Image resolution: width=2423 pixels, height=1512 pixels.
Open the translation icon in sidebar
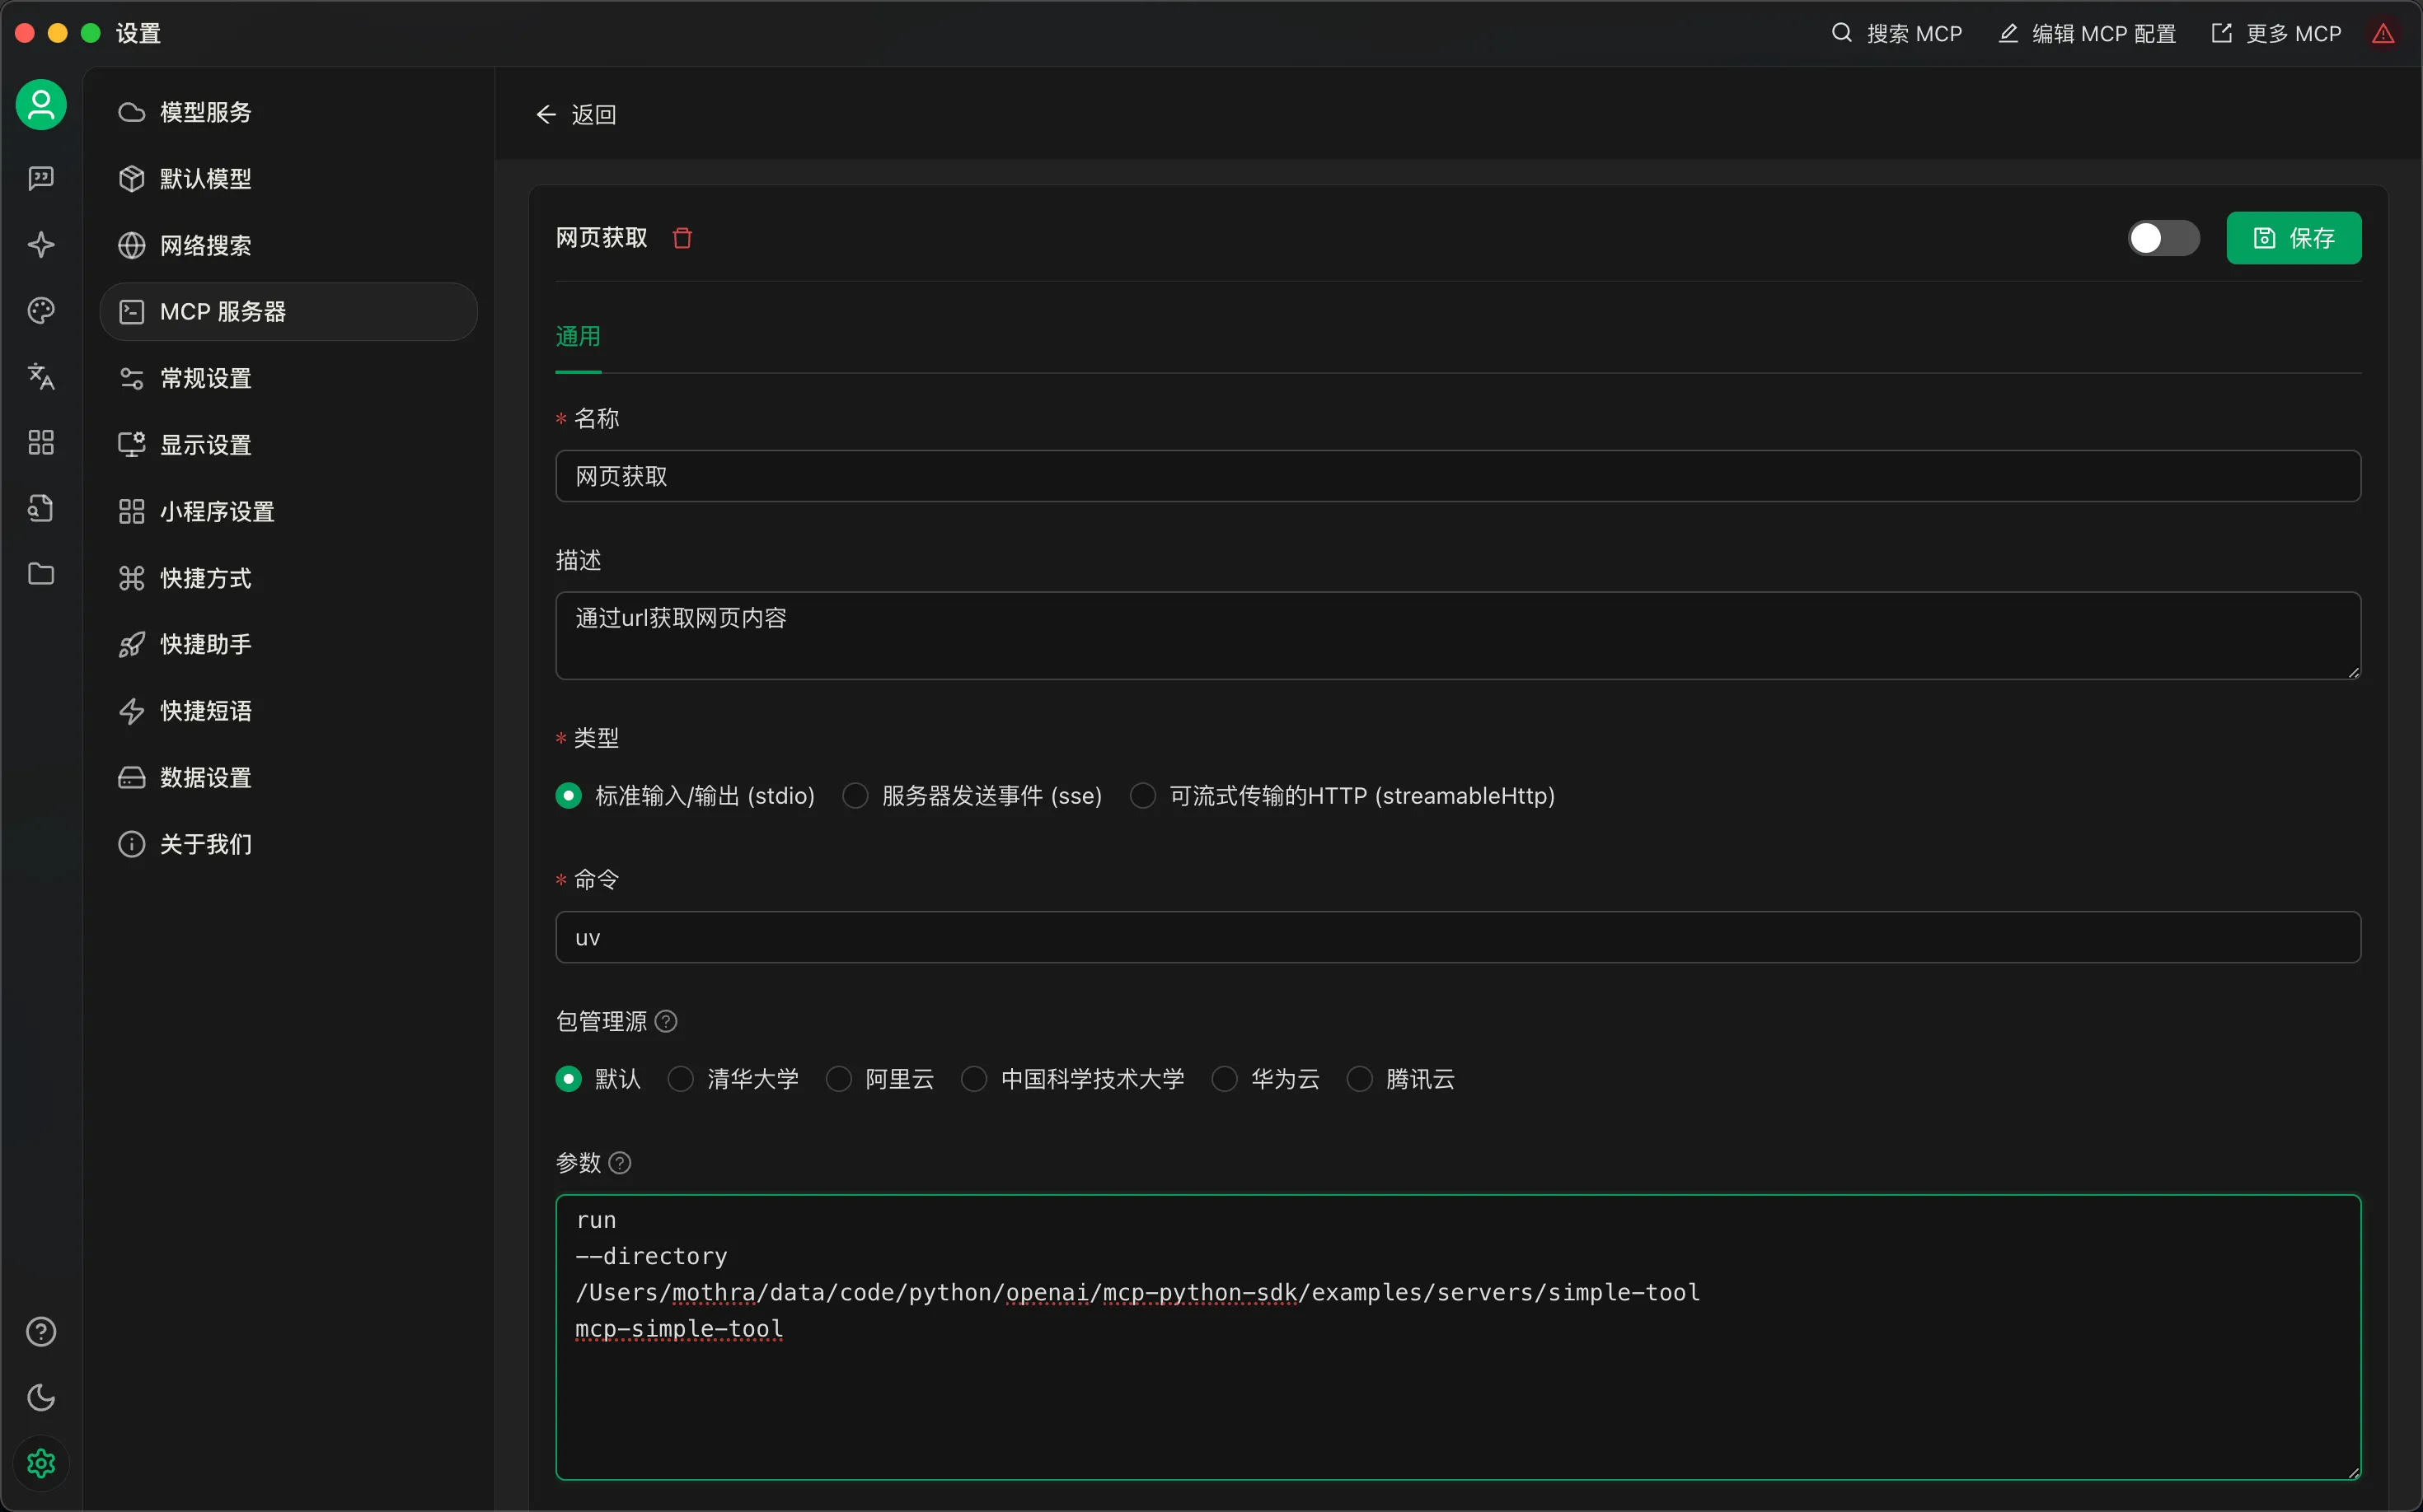pyautogui.click(x=41, y=377)
